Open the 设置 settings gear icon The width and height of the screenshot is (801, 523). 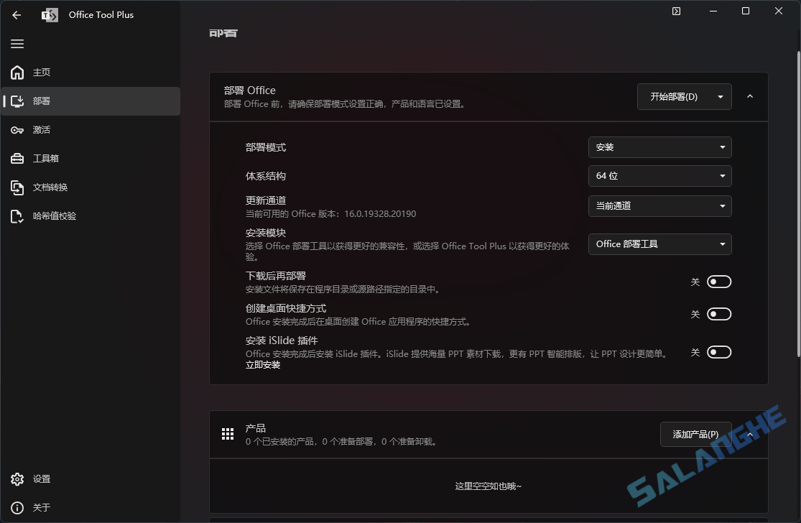point(17,478)
